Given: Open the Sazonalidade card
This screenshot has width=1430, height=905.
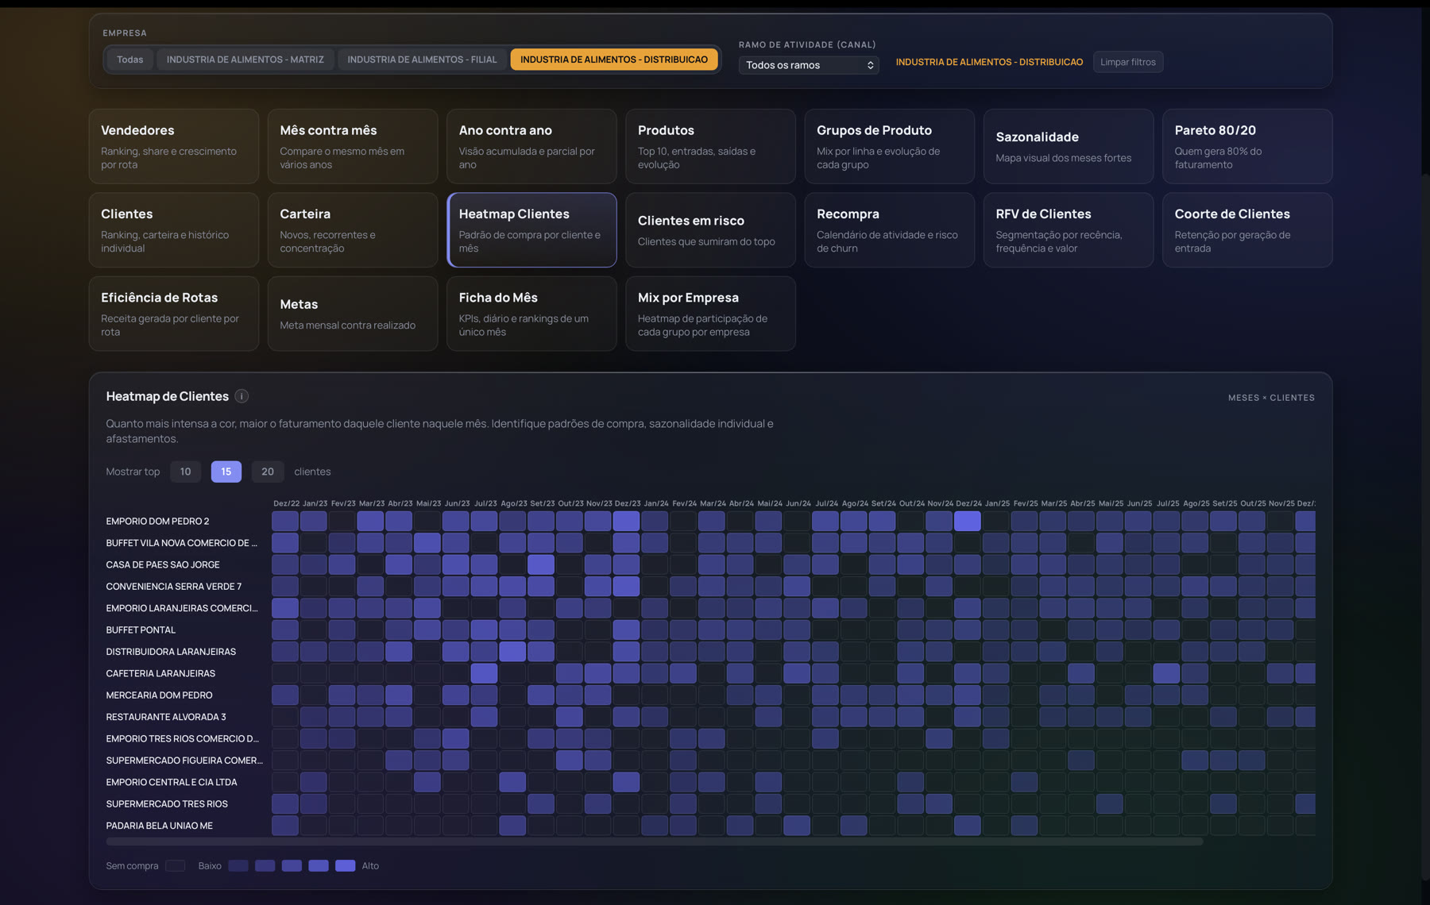Looking at the screenshot, I should [x=1069, y=147].
